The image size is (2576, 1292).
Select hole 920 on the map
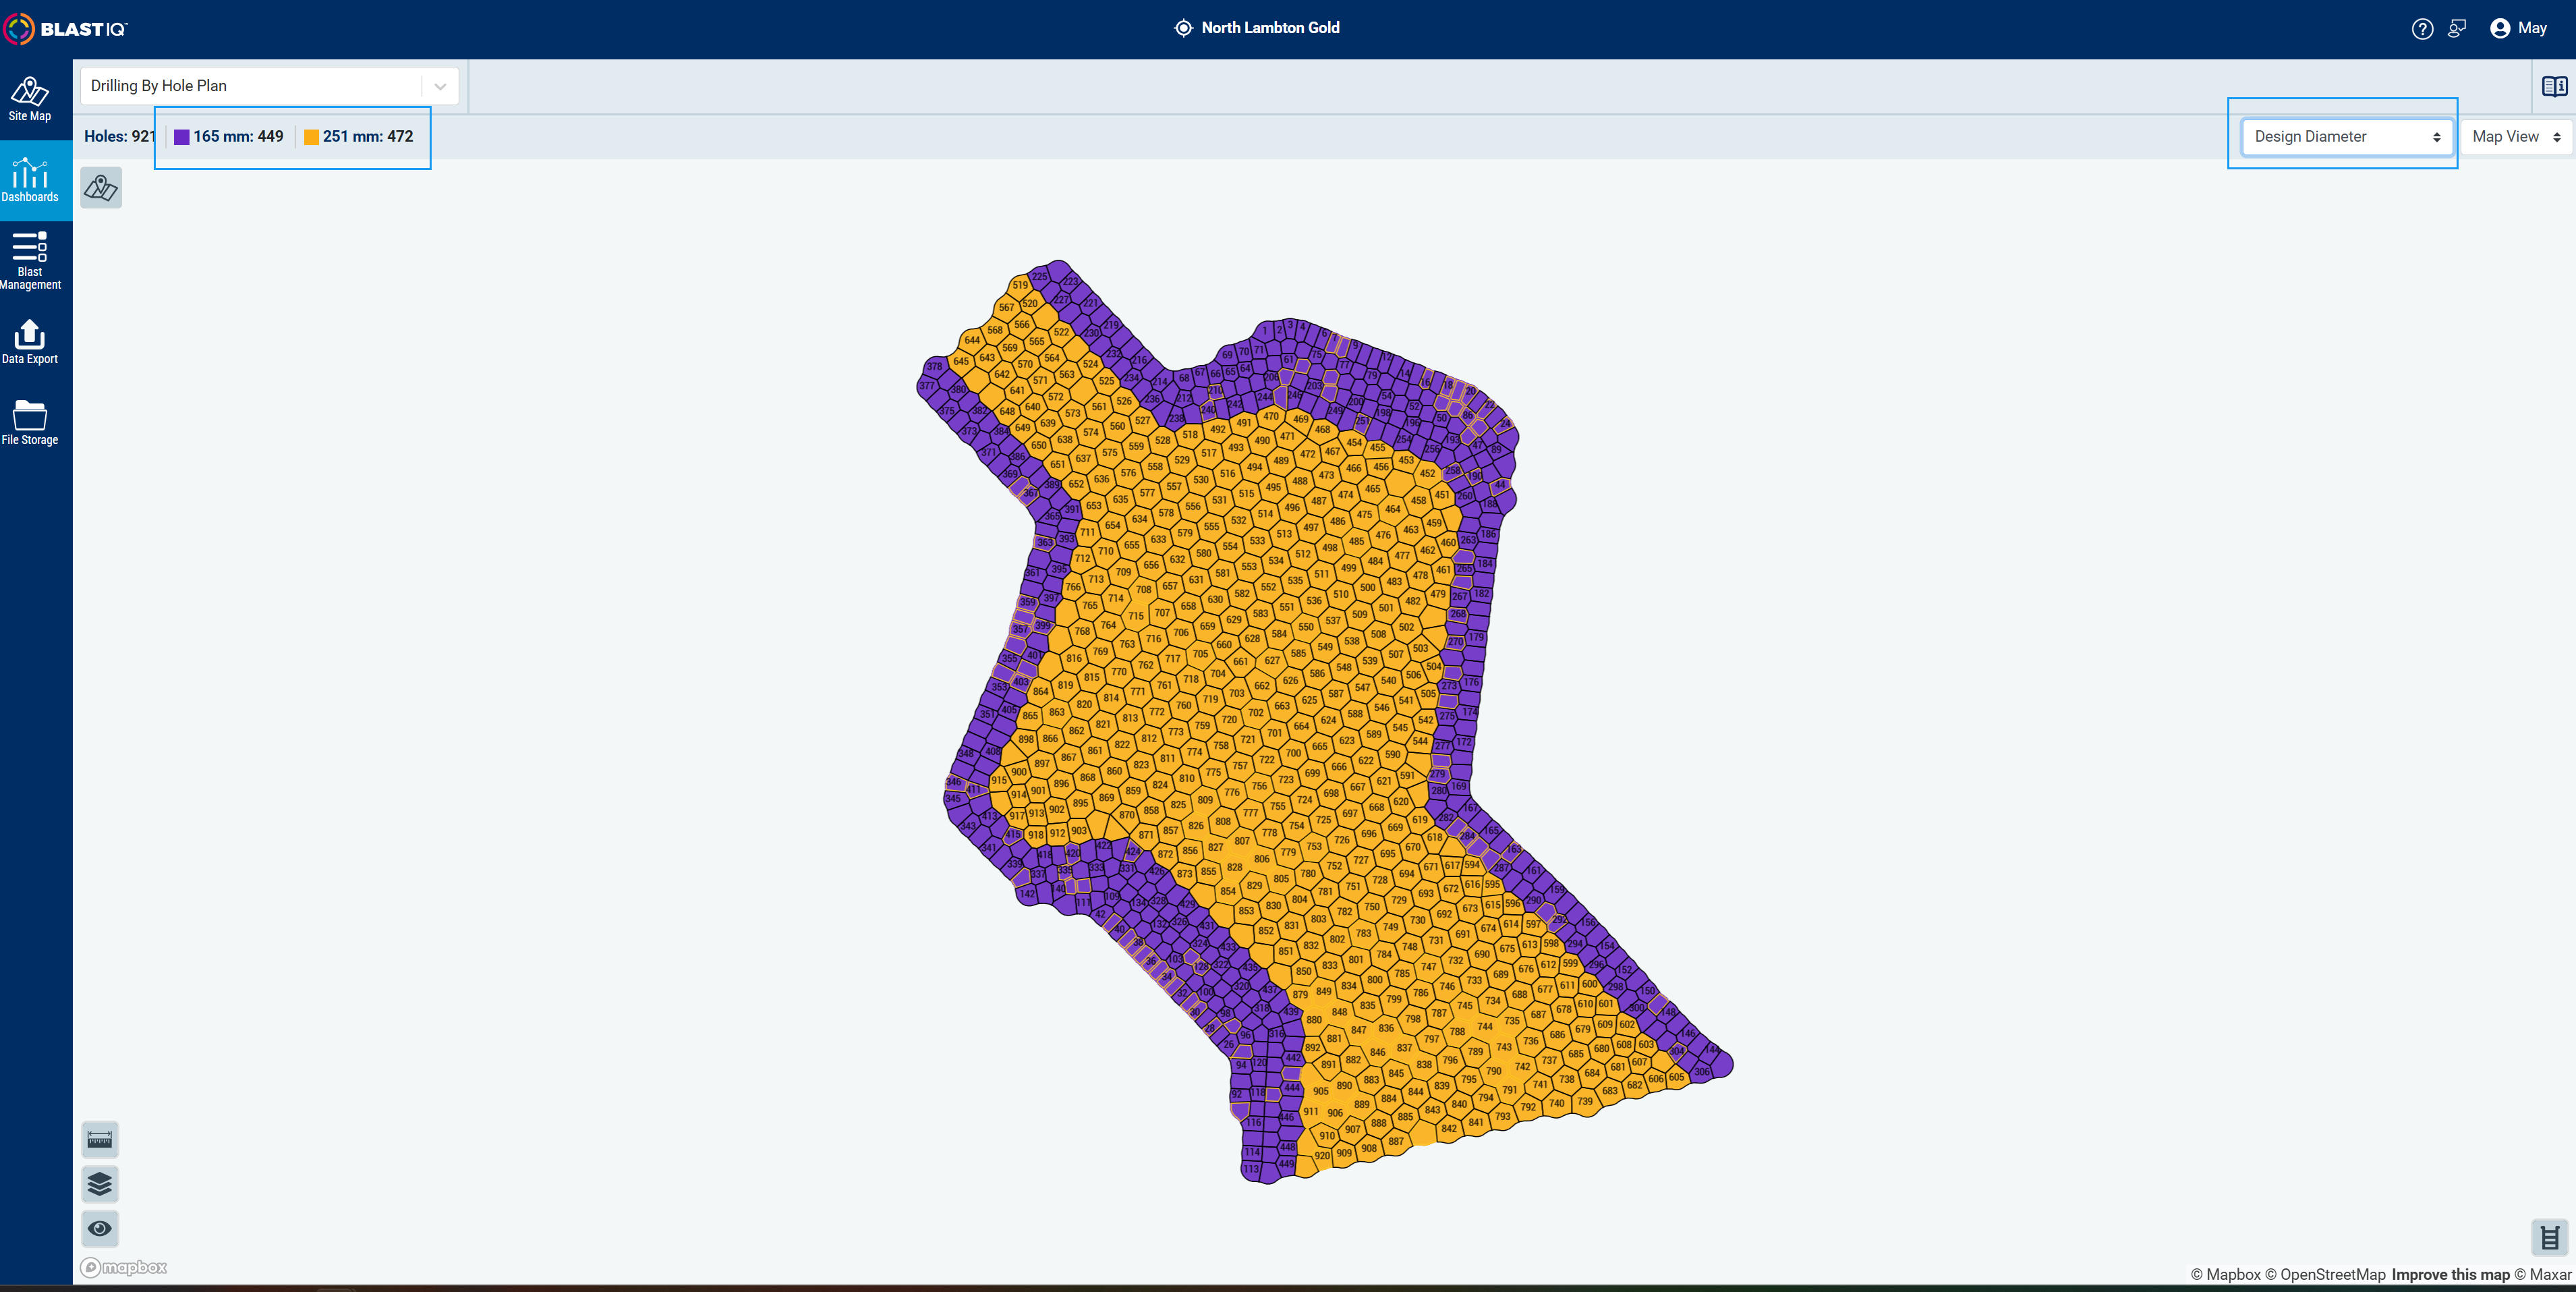point(1322,1155)
